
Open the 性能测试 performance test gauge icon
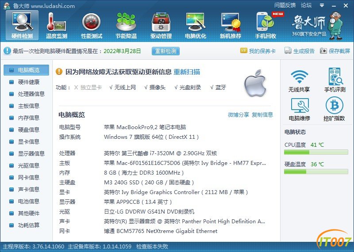(92, 26)
